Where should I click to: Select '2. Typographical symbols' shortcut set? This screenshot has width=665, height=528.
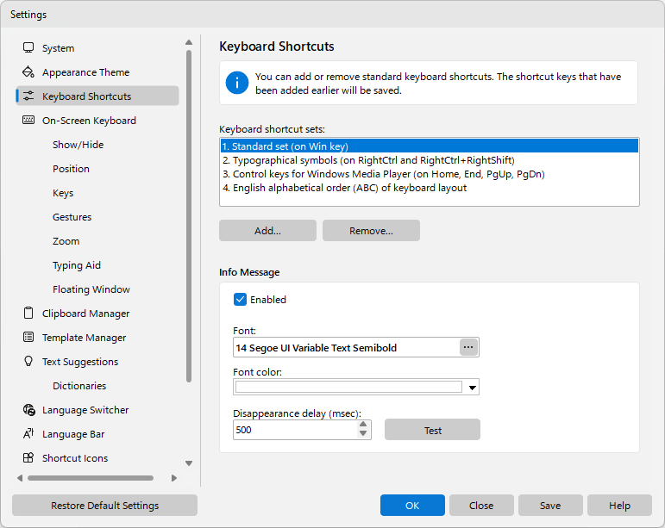(430, 160)
